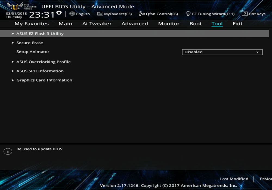272x190 pixels.
Task: Show Hot Keys label
Action: tap(257, 14)
